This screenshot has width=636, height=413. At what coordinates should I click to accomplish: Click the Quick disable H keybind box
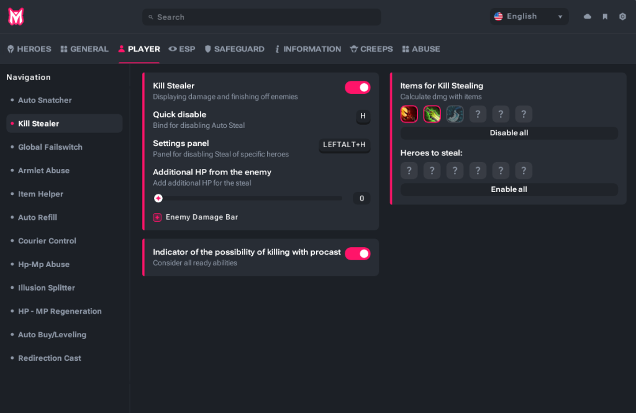(x=363, y=116)
